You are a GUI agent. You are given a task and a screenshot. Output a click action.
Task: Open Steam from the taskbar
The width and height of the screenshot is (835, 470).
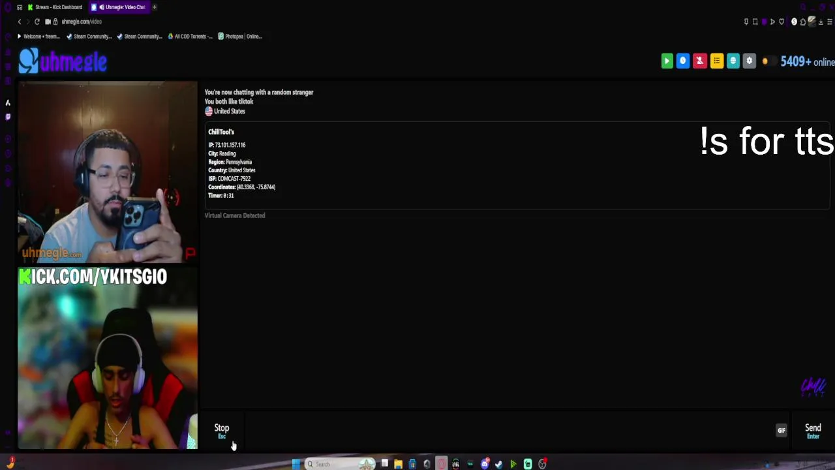[x=499, y=463]
